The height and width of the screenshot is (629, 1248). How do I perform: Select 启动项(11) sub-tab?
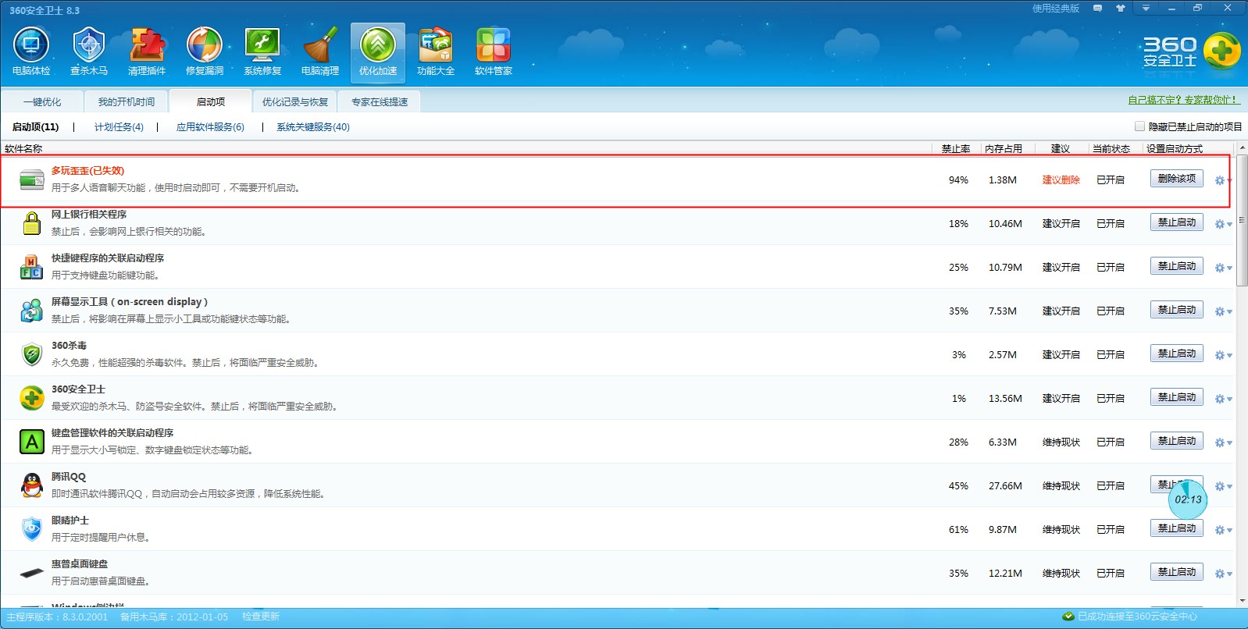(x=35, y=126)
